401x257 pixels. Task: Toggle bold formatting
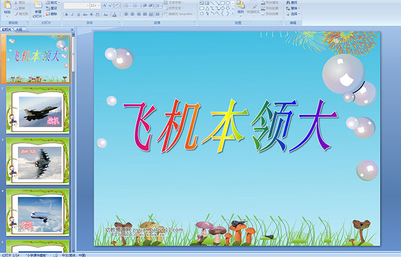[66, 14]
